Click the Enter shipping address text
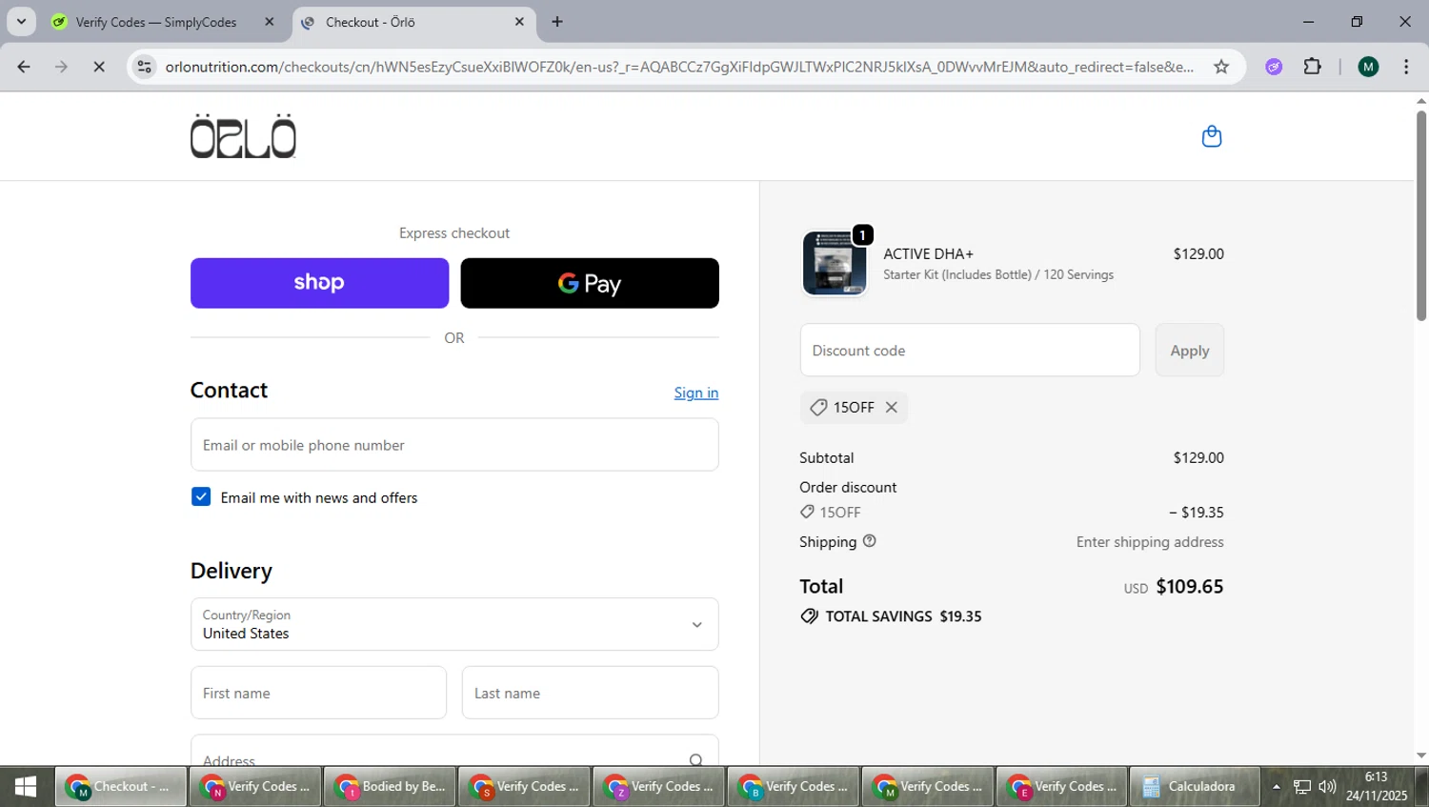 click(x=1150, y=541)
